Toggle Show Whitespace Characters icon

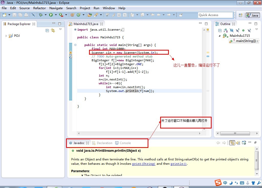(x=125, y=15)
